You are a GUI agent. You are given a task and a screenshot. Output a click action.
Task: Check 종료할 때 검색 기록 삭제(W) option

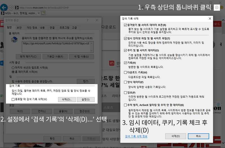[13, 99]
